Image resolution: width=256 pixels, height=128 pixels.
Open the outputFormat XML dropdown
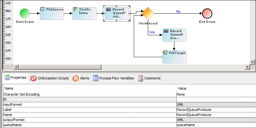click(216, 120)
